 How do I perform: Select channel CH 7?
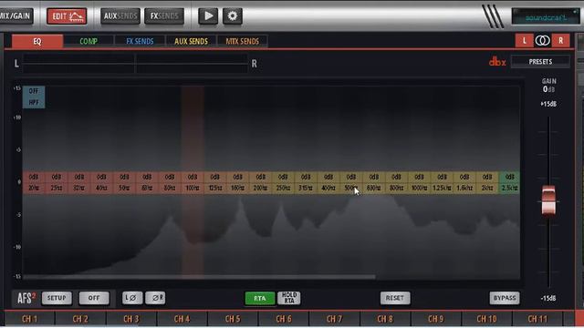[x=334, y=319]
